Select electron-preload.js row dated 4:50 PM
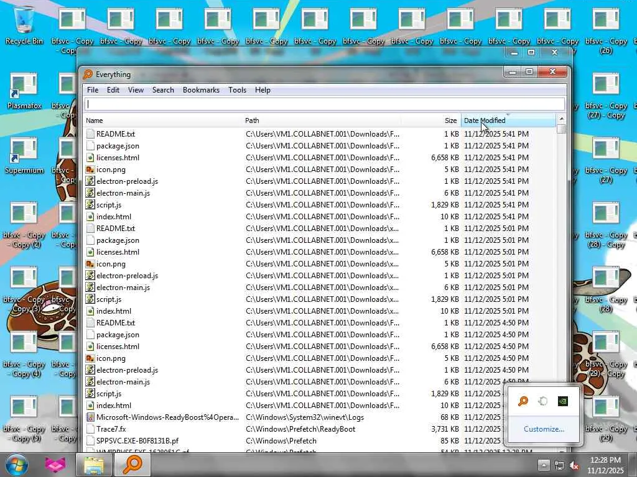637x477 pixels. pos(320,370)
